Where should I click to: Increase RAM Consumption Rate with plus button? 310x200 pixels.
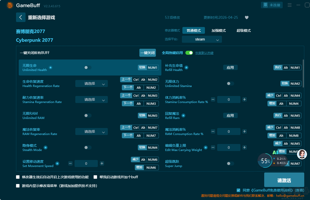tap(244, 131)
